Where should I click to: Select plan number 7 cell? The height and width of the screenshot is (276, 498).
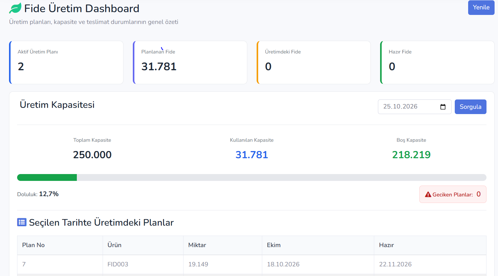point(60,264)
